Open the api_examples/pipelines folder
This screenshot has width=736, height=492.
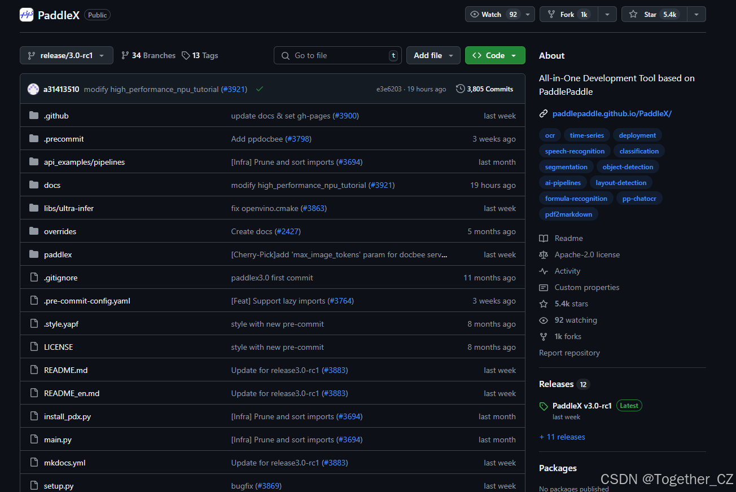84,162
